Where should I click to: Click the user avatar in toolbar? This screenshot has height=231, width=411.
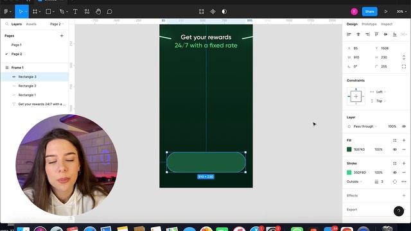[x=354, y=12]
